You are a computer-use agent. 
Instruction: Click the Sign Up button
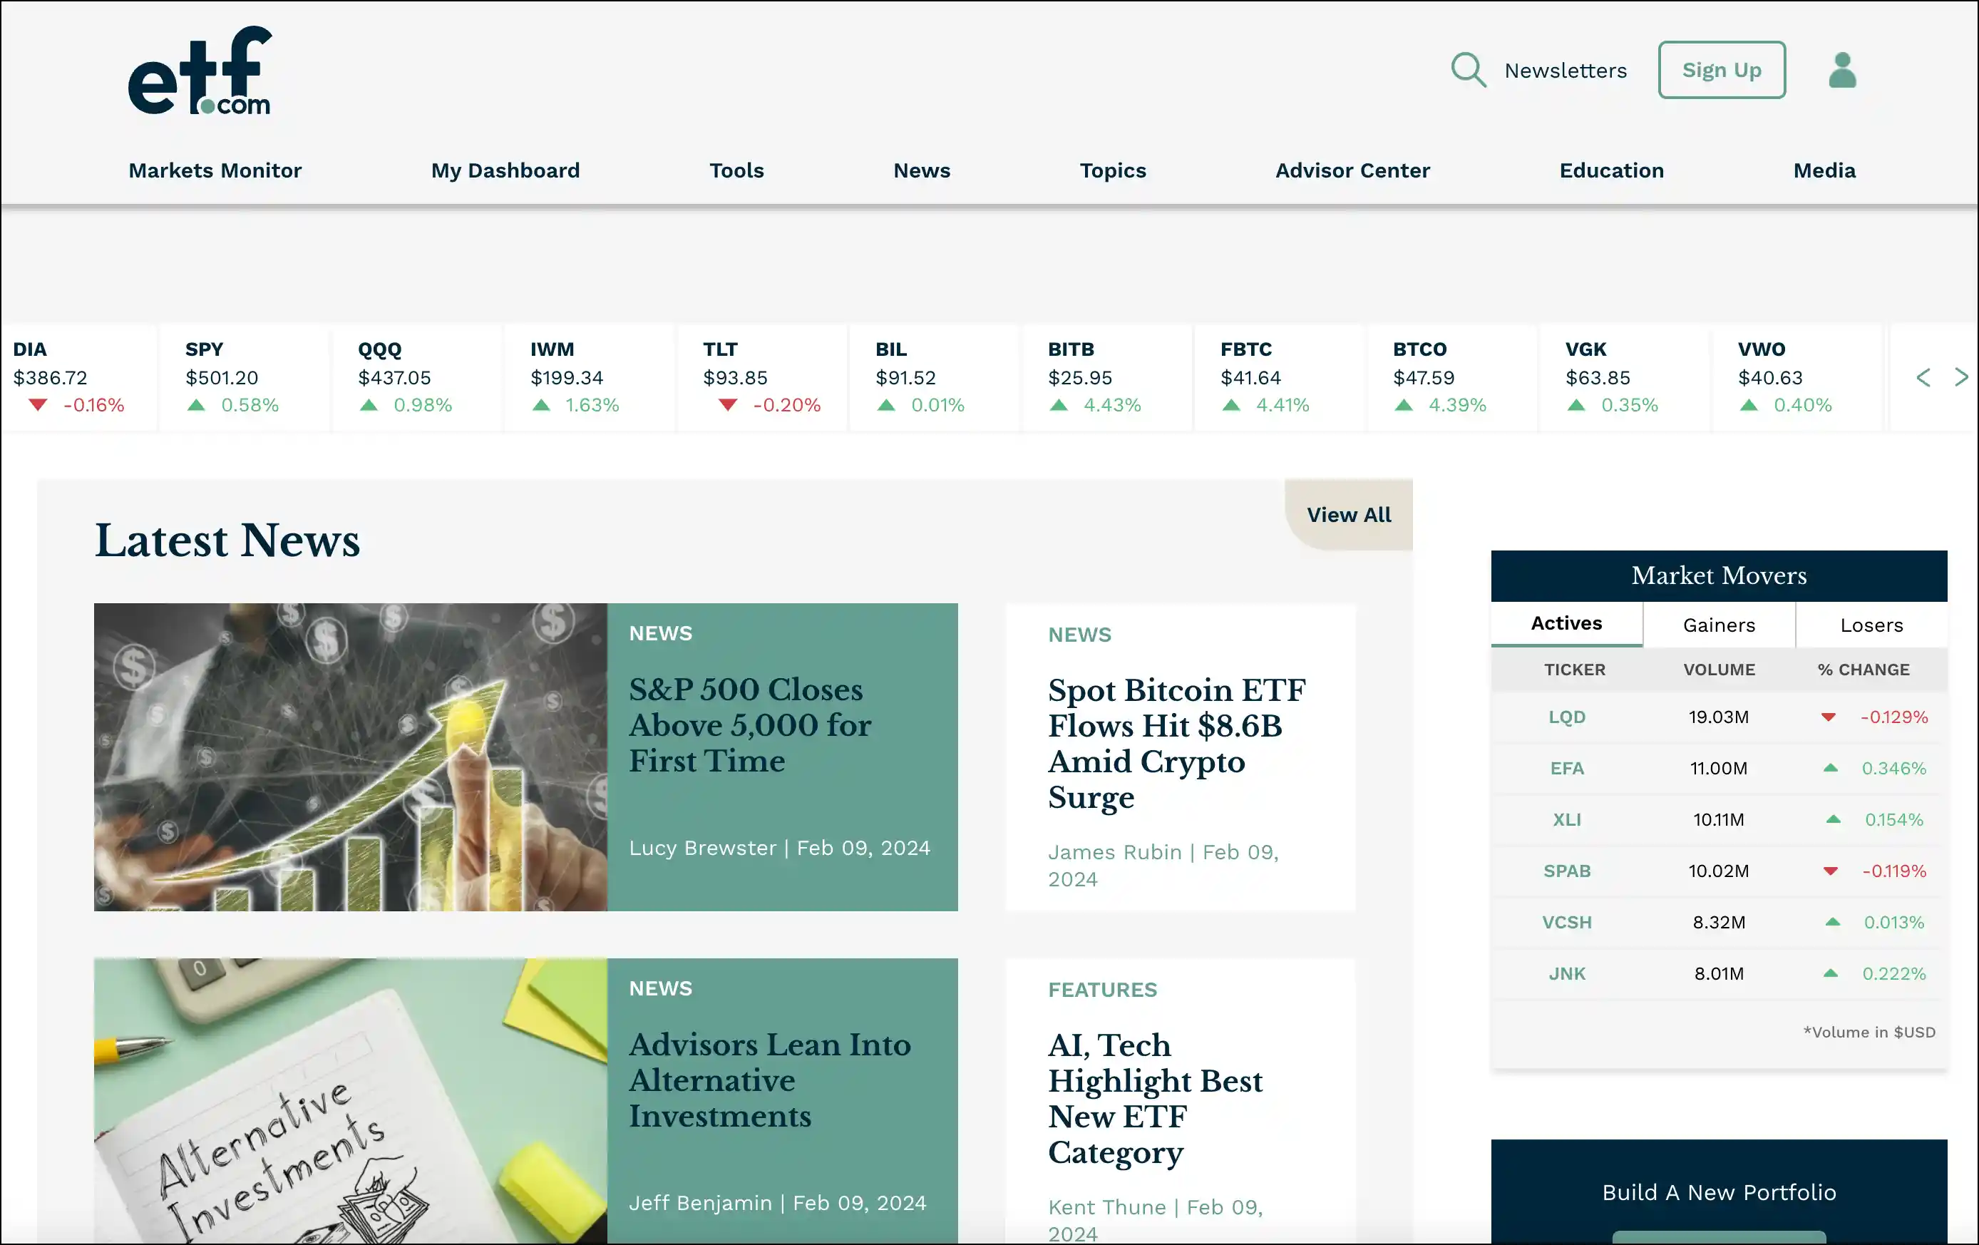click(x=1721, y=70)
